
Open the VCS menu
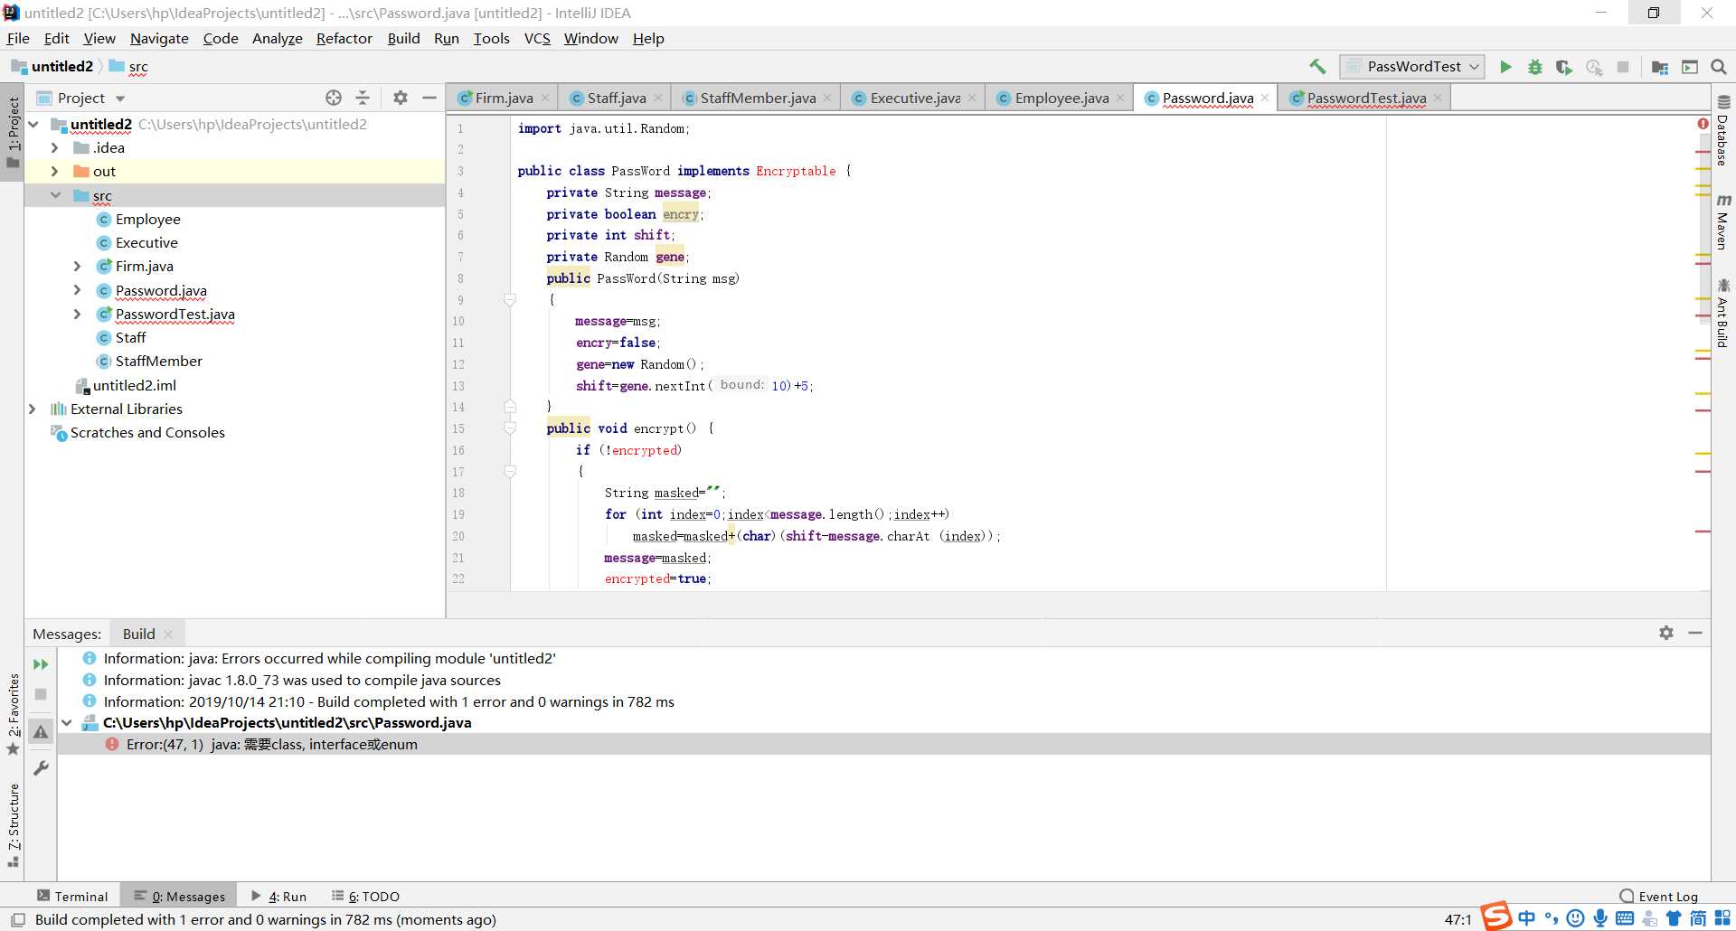coord(537,38)
